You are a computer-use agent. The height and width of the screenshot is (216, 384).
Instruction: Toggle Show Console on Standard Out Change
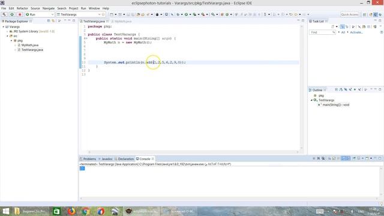[x=344, y=158]
